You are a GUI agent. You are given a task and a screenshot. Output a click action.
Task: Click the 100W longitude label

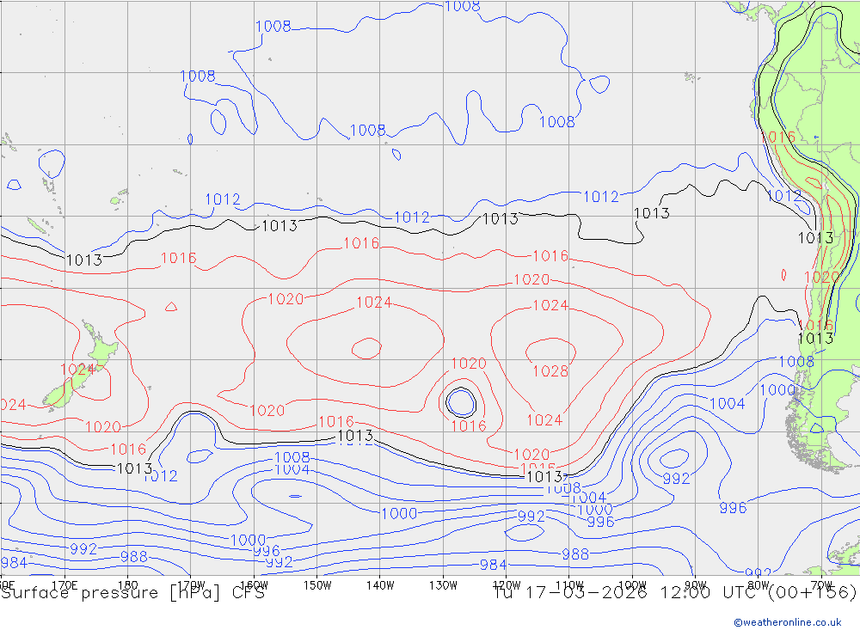point(632,585)
